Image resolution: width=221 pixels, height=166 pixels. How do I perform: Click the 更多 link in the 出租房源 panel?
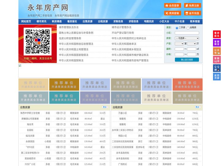click(x=198, y=107)
